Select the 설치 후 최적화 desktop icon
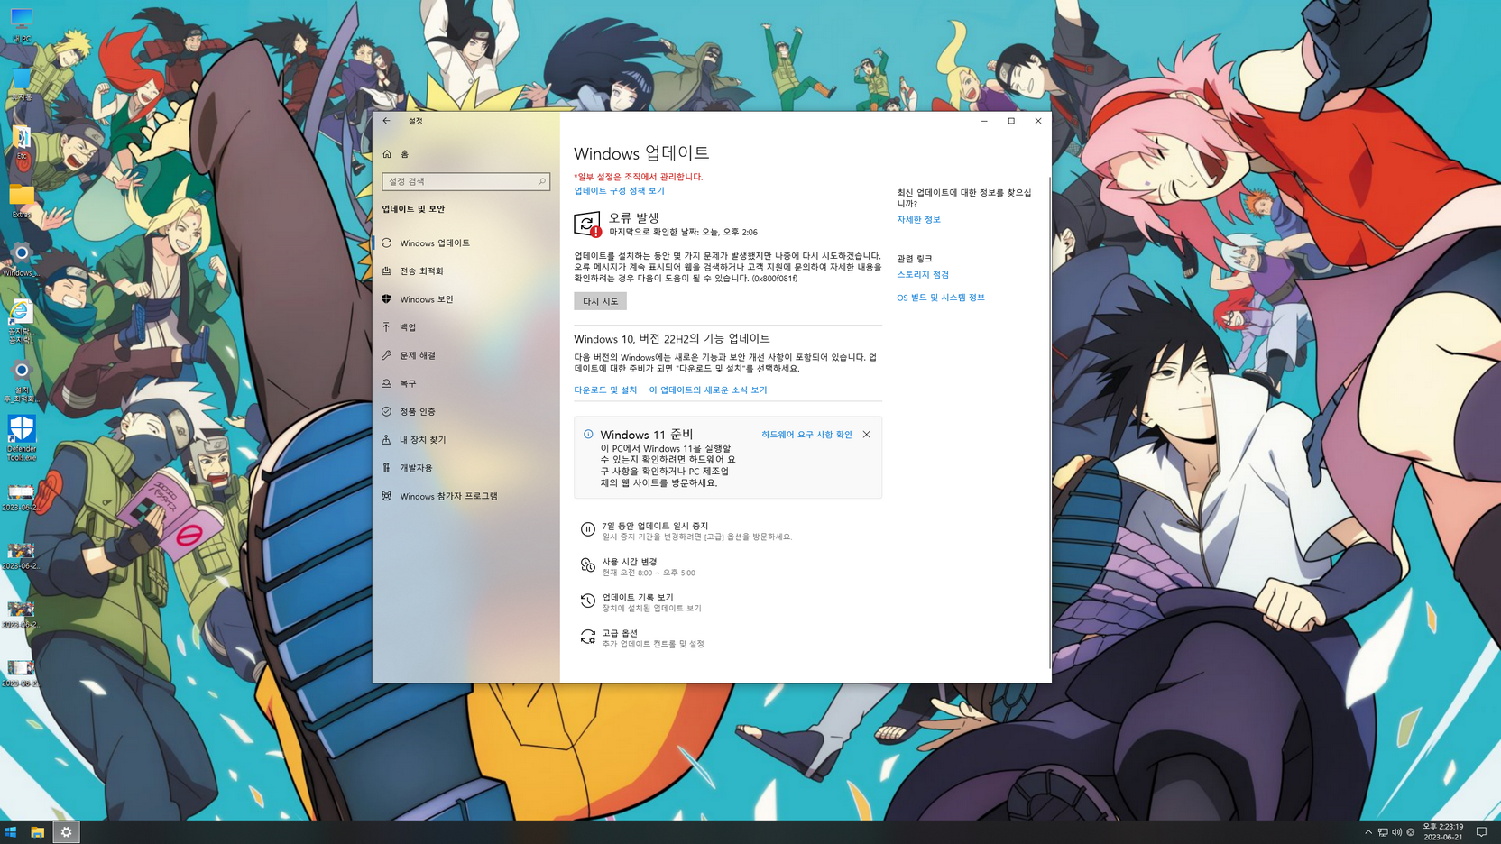 click(22, 381)
